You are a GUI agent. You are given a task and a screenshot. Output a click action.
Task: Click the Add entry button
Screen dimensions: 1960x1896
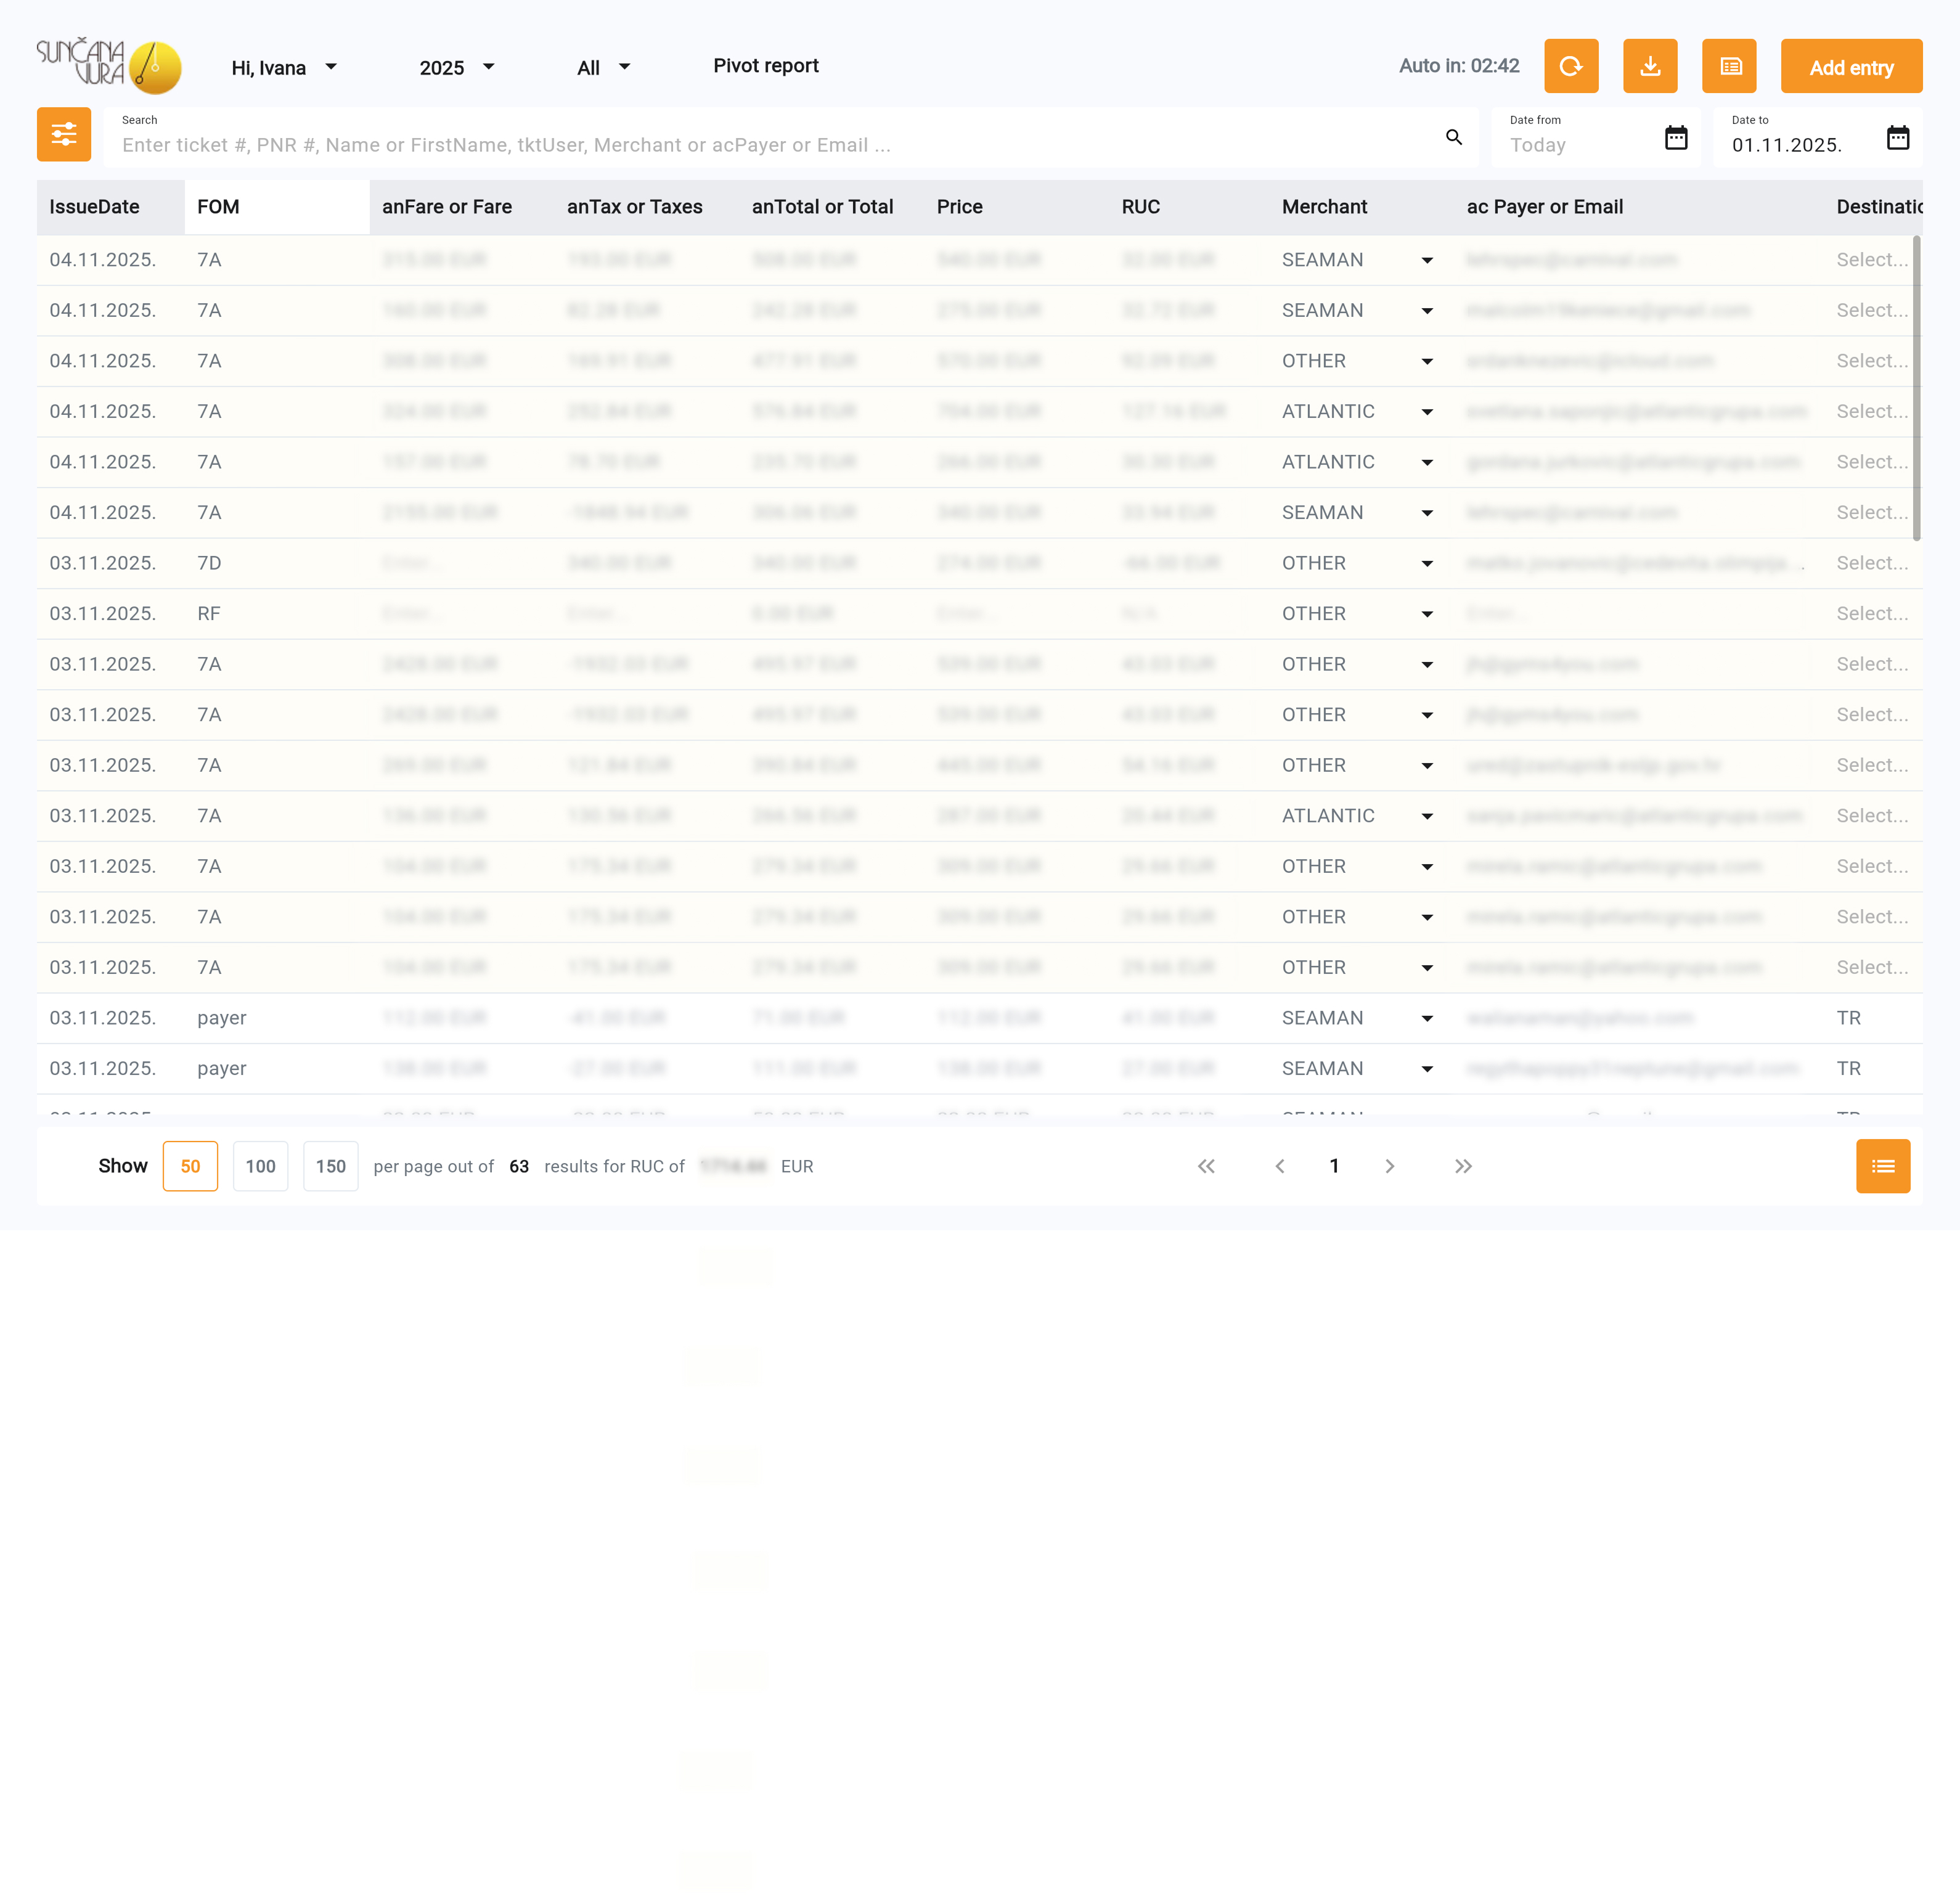click(x=1850, y=67)
